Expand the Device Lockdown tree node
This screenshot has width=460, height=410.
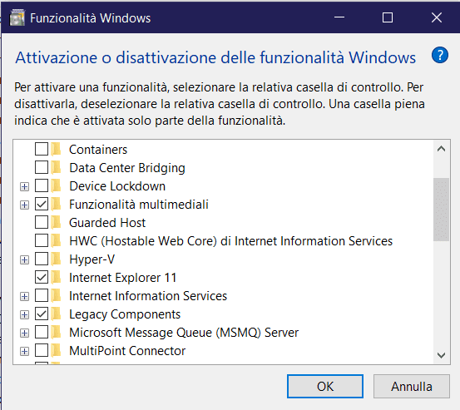(24, 186)
